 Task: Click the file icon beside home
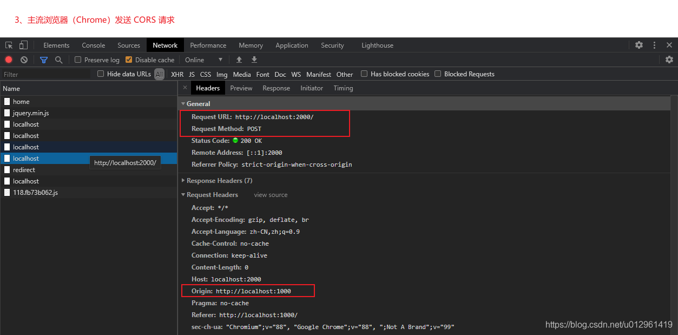7,102
